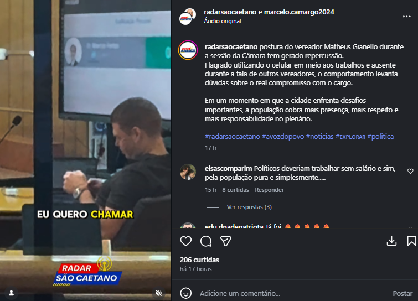This screenshot has width=418, height=301.
Task: Open the #politica hashtag link
Action: point(380,136)
